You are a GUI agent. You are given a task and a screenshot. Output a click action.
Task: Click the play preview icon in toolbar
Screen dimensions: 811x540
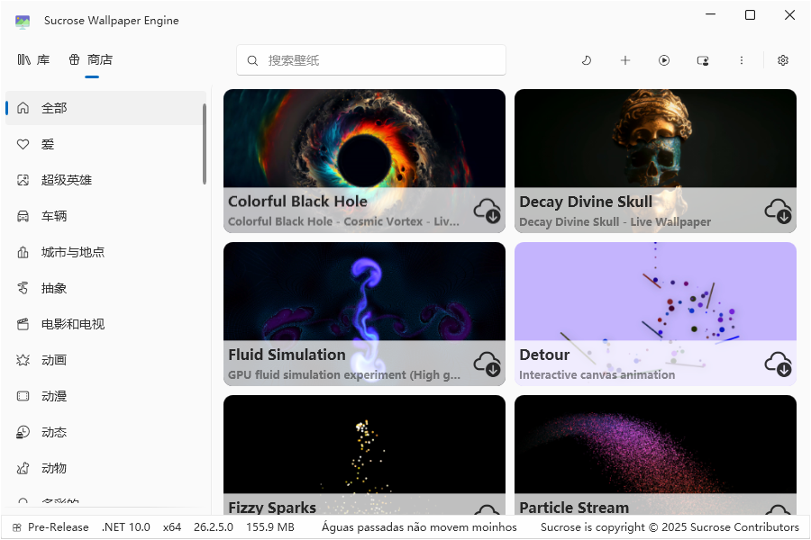click(x=664, y=60)
